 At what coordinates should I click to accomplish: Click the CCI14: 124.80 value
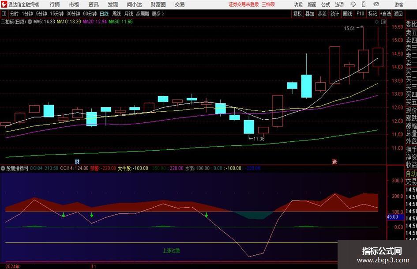[x=74, y=168]
